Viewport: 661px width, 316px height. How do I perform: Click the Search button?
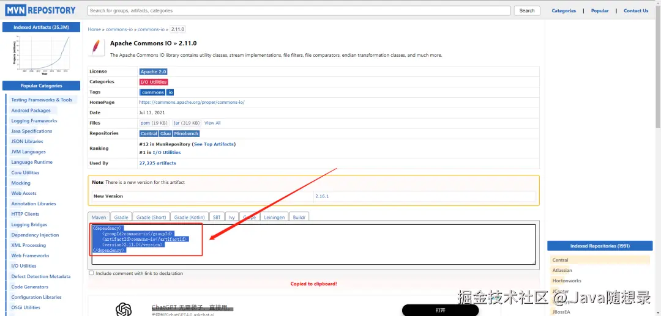coord(527,10)
